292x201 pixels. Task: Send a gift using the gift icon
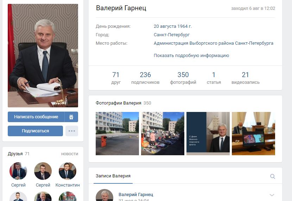(71, 117)
